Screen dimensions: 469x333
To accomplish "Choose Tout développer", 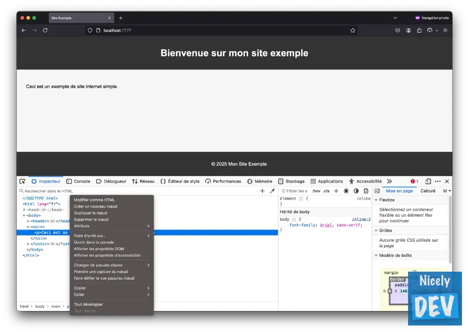I will (112, 304).
